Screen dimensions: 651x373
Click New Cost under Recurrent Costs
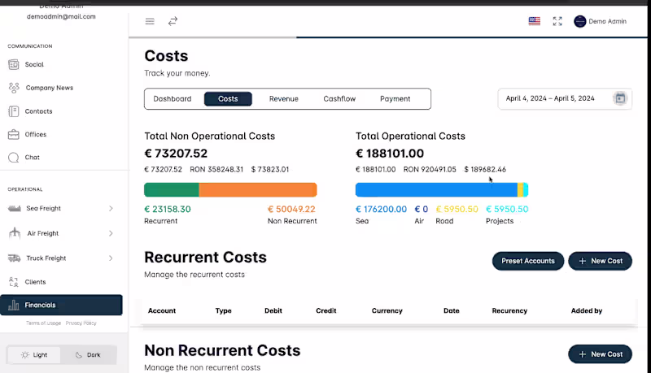[600, 261]
